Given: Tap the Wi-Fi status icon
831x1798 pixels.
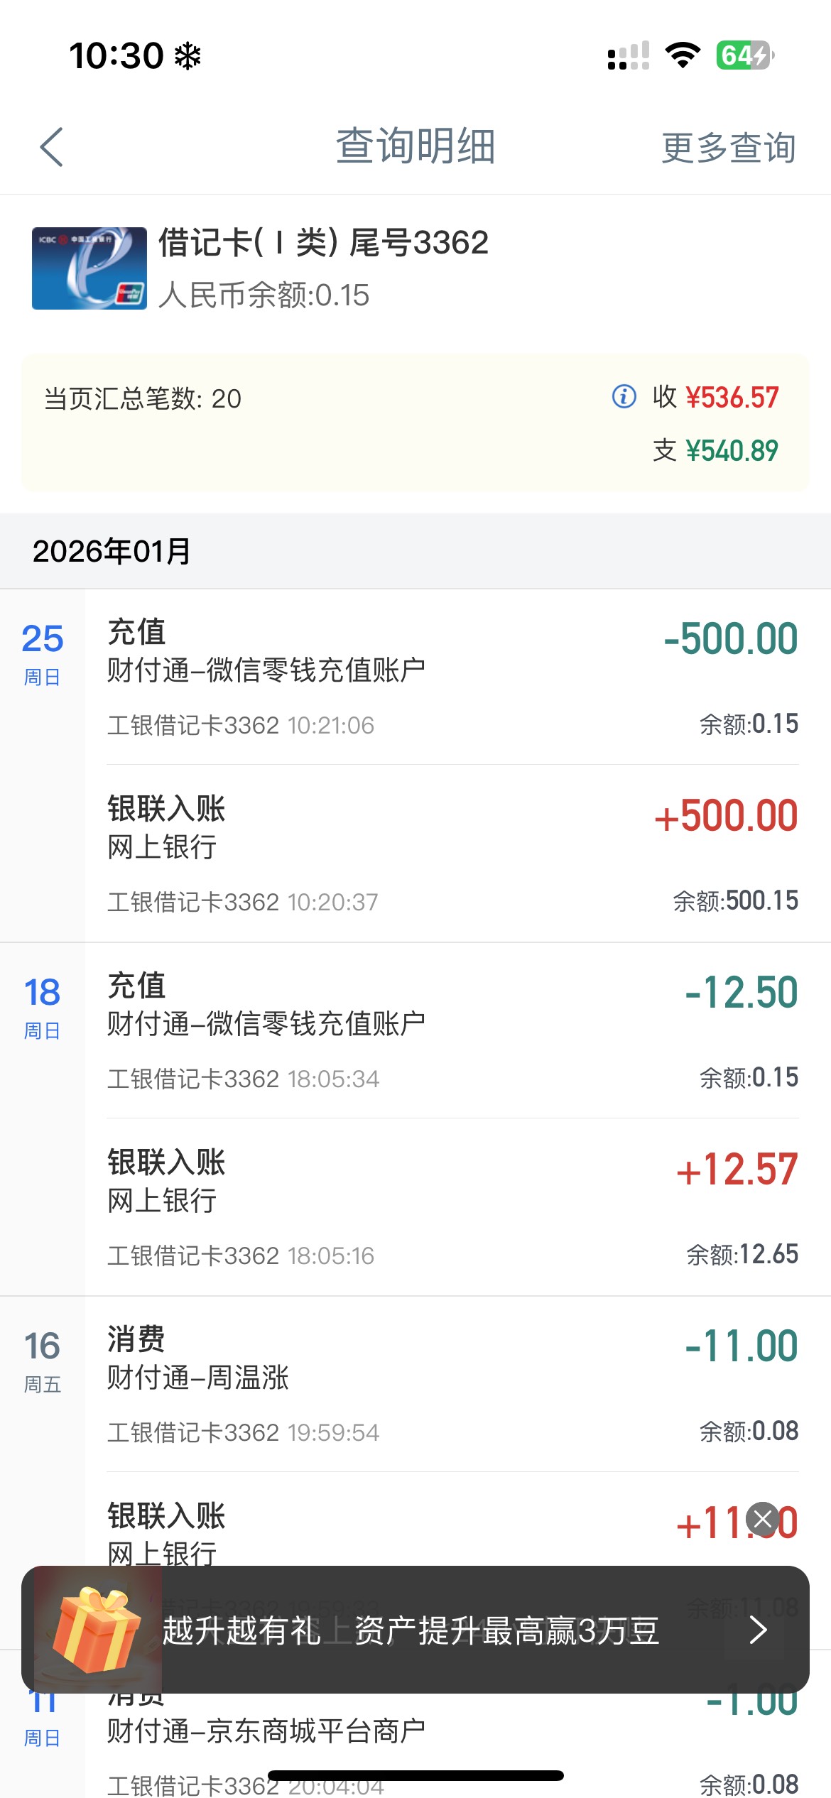Looking at the screenshot, I should [683, 55].
